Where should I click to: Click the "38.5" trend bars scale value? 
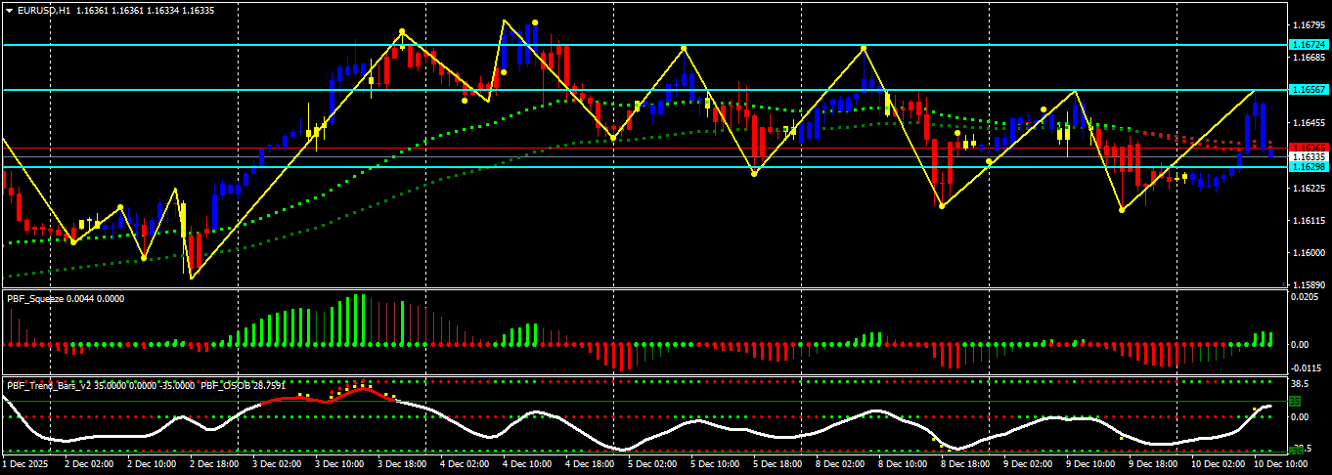coord(1301,384)
